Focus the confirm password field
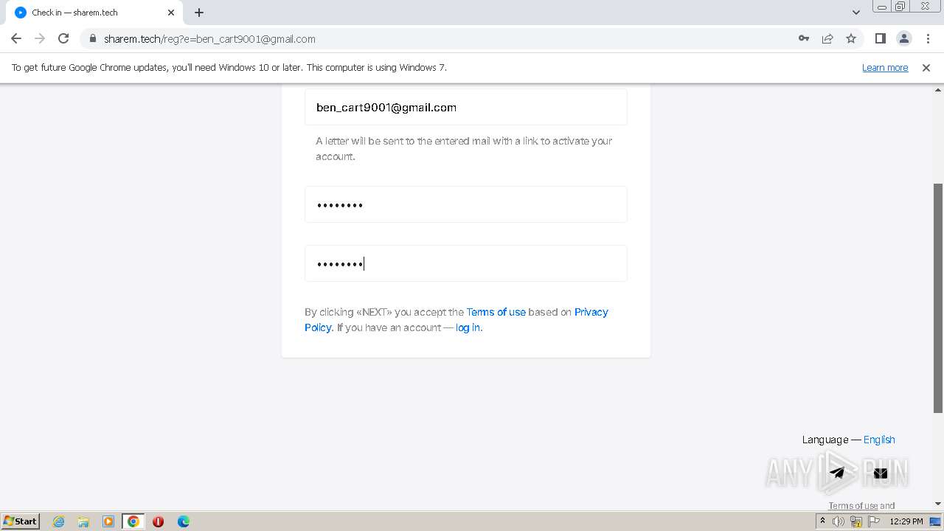The width and height of the screenshot is (944, 531). (x=466, y=263)
